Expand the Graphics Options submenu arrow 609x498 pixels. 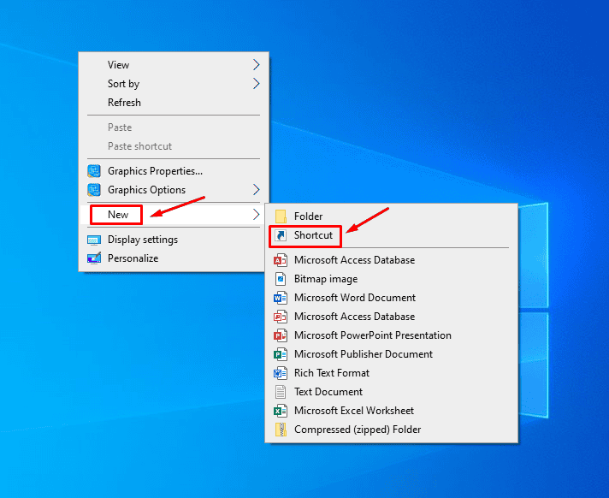point(256,190)
